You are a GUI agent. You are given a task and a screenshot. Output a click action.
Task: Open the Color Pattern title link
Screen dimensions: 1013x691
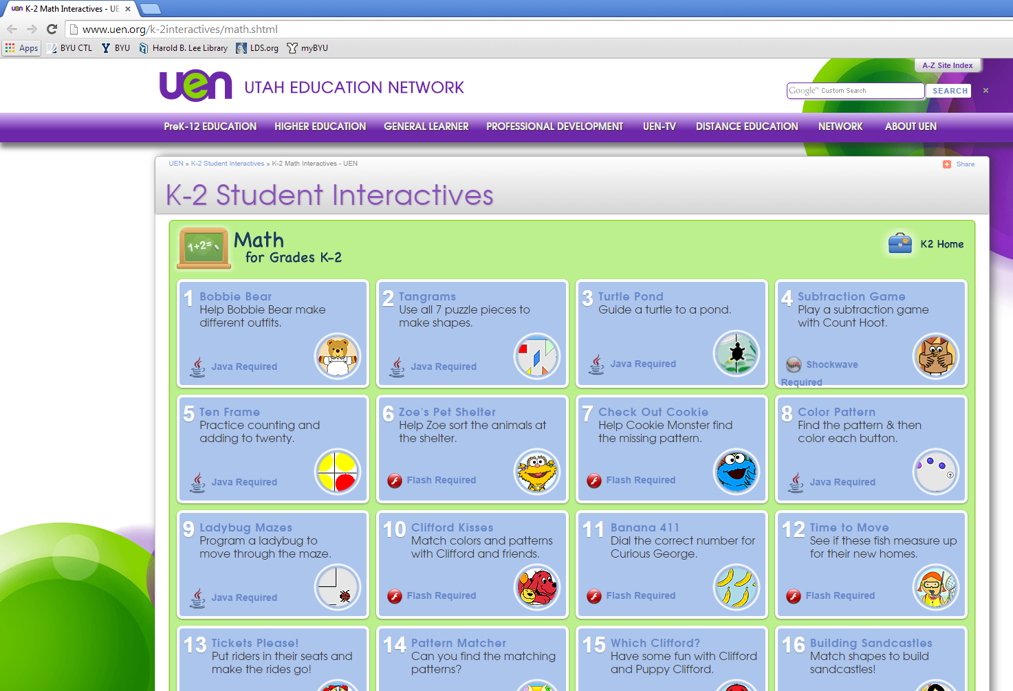point(836,412)
